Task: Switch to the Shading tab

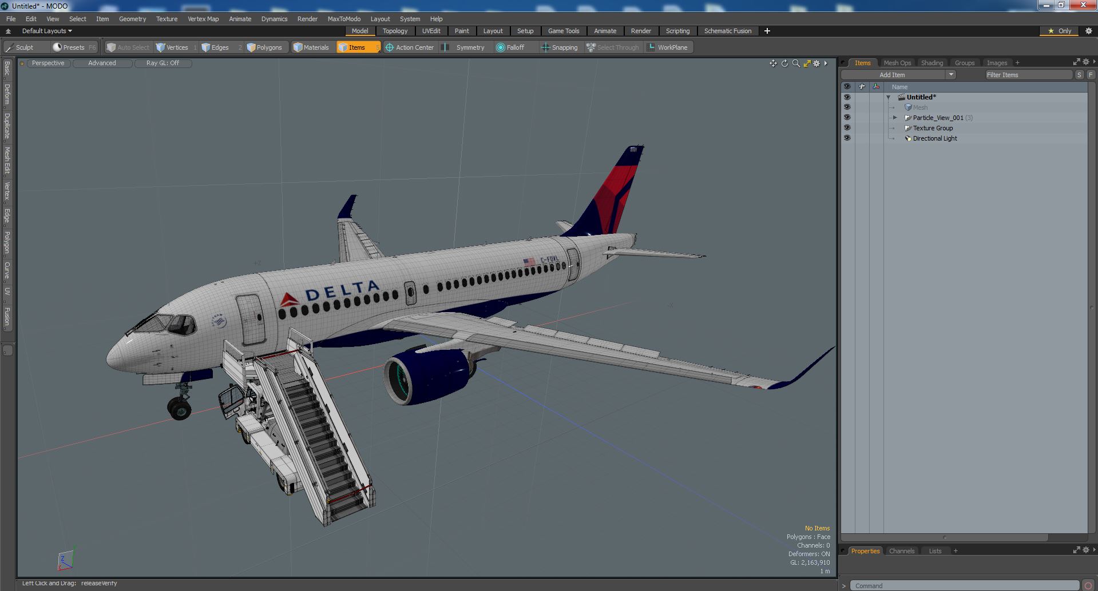Action: pyautogui.click(x=931, y=63)
